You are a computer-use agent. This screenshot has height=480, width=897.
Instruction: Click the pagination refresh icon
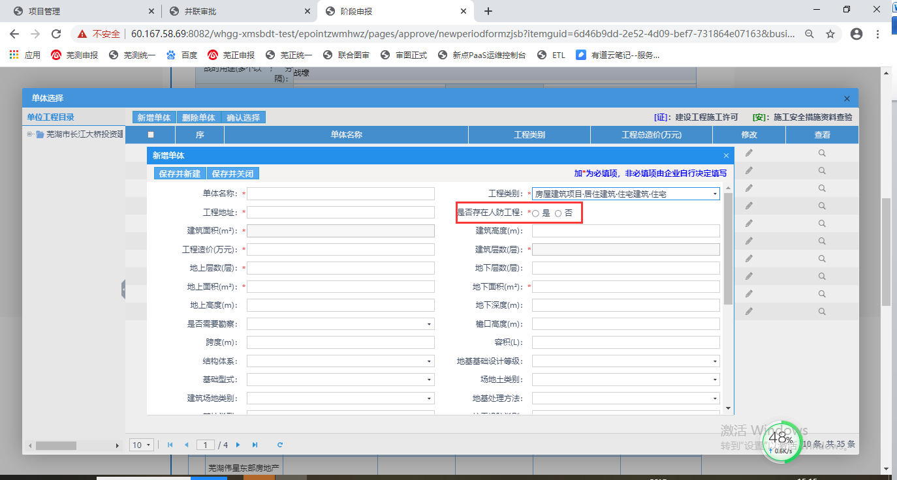(x=280, y=445)
